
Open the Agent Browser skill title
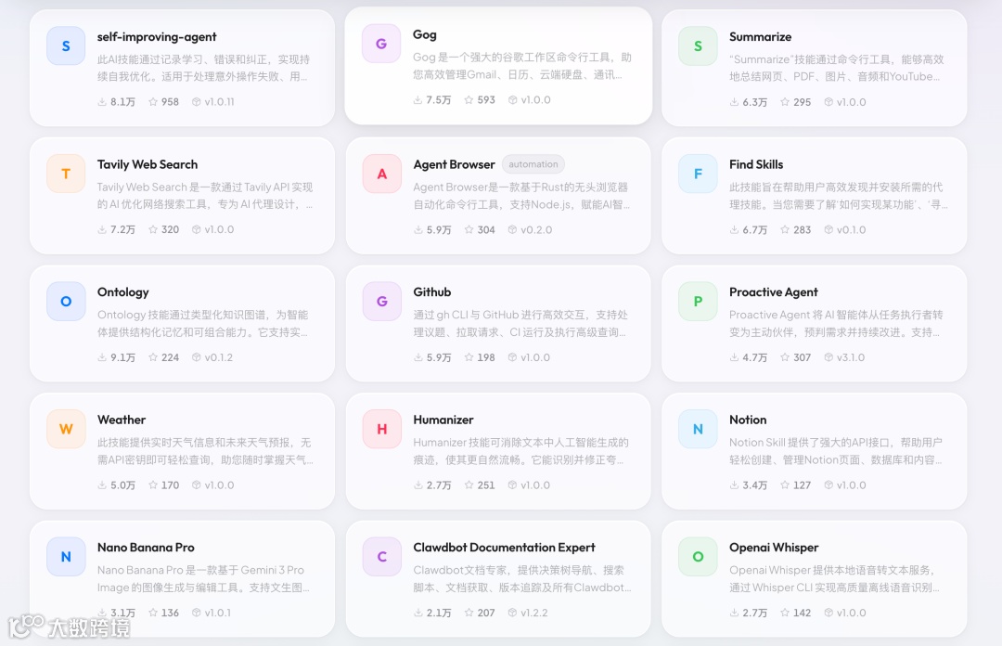454,164
